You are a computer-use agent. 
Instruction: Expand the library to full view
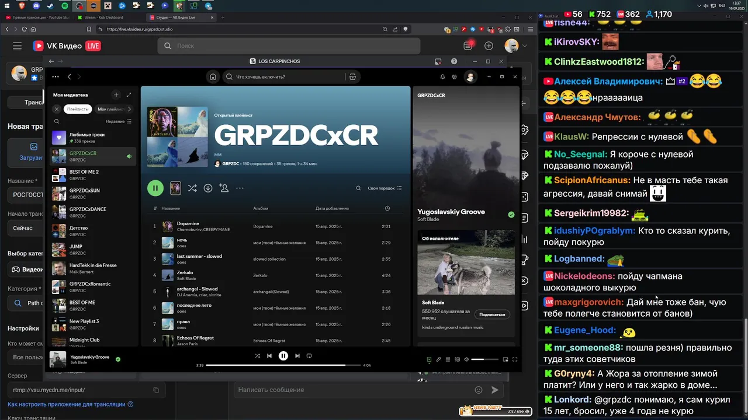pyautogui.click(x=129, y=94)
